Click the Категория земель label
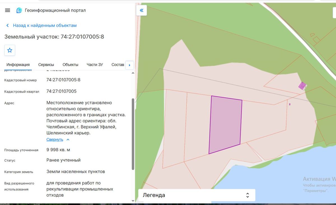 point(19,172)
